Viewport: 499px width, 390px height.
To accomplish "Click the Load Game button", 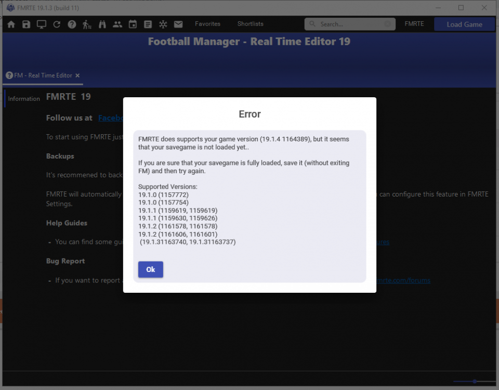I will [464, 24].
